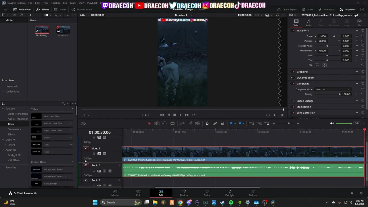
Task: Play the timeline forward
Action: 181,115
